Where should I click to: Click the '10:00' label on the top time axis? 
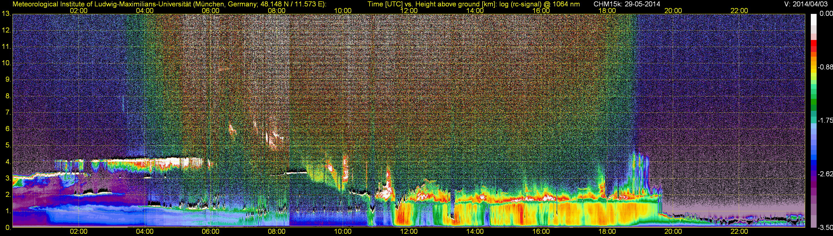[x=343, y=11]
